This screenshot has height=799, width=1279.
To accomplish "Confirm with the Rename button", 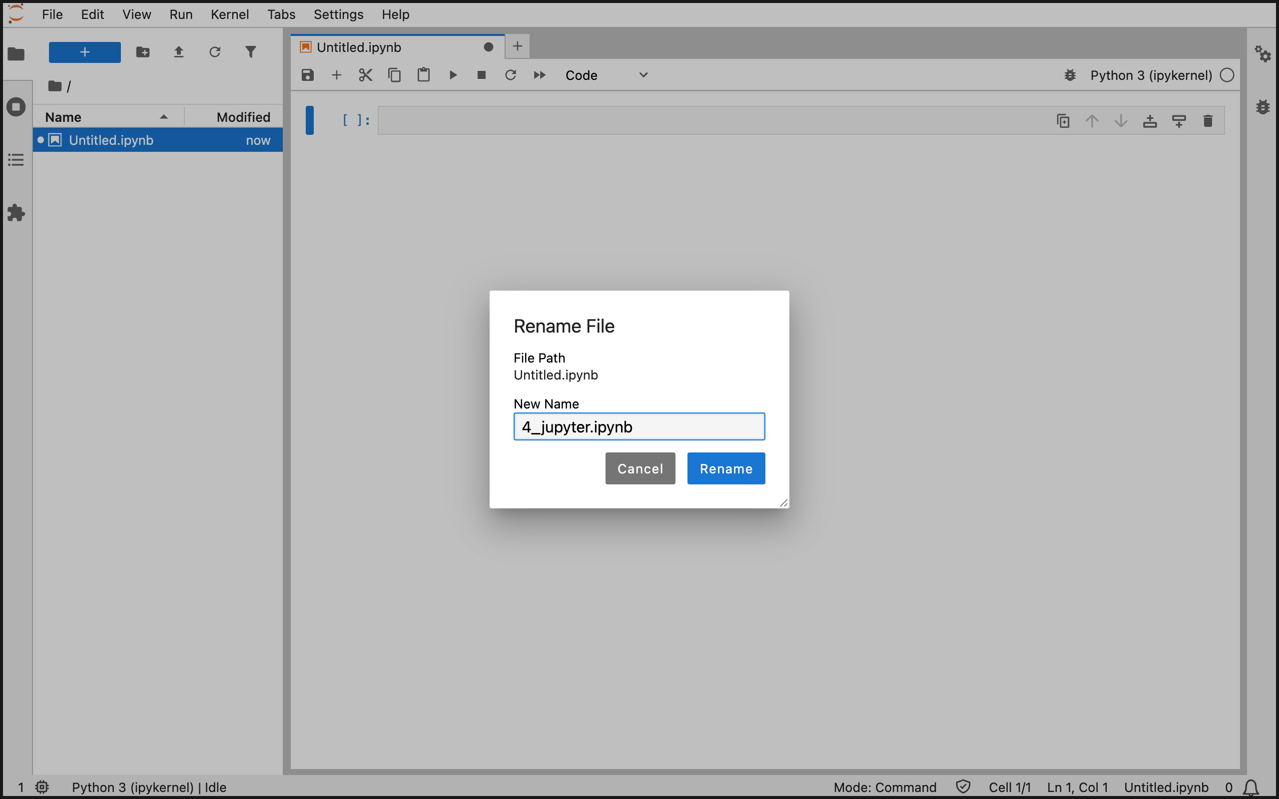I will [x=725, y=468].
